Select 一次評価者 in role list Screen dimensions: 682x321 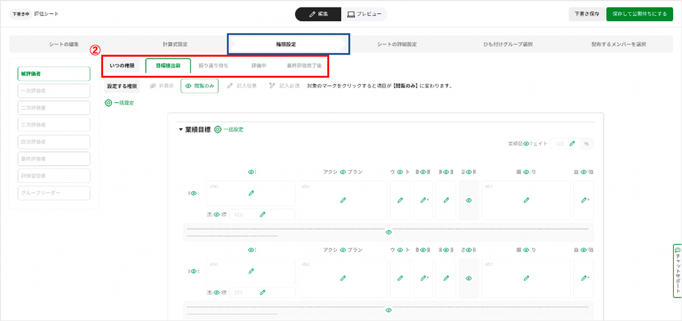(54, 91)
